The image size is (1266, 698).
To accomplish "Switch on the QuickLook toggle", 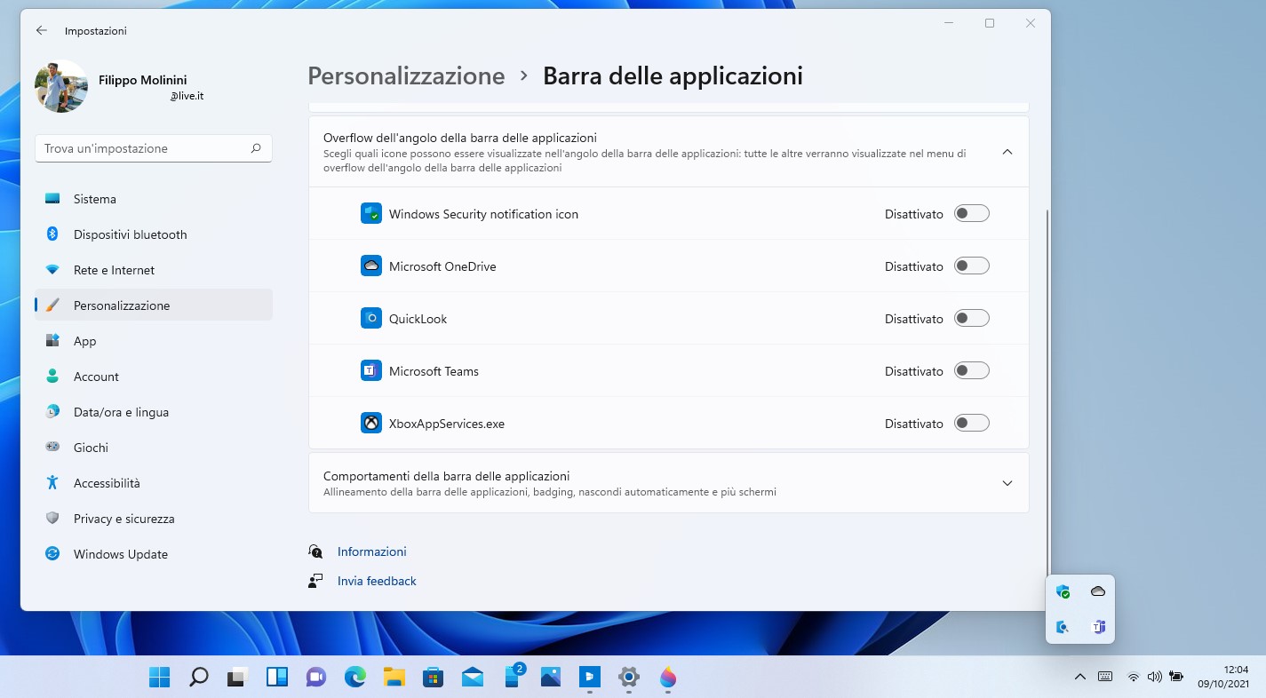I will tap(971, 318).
